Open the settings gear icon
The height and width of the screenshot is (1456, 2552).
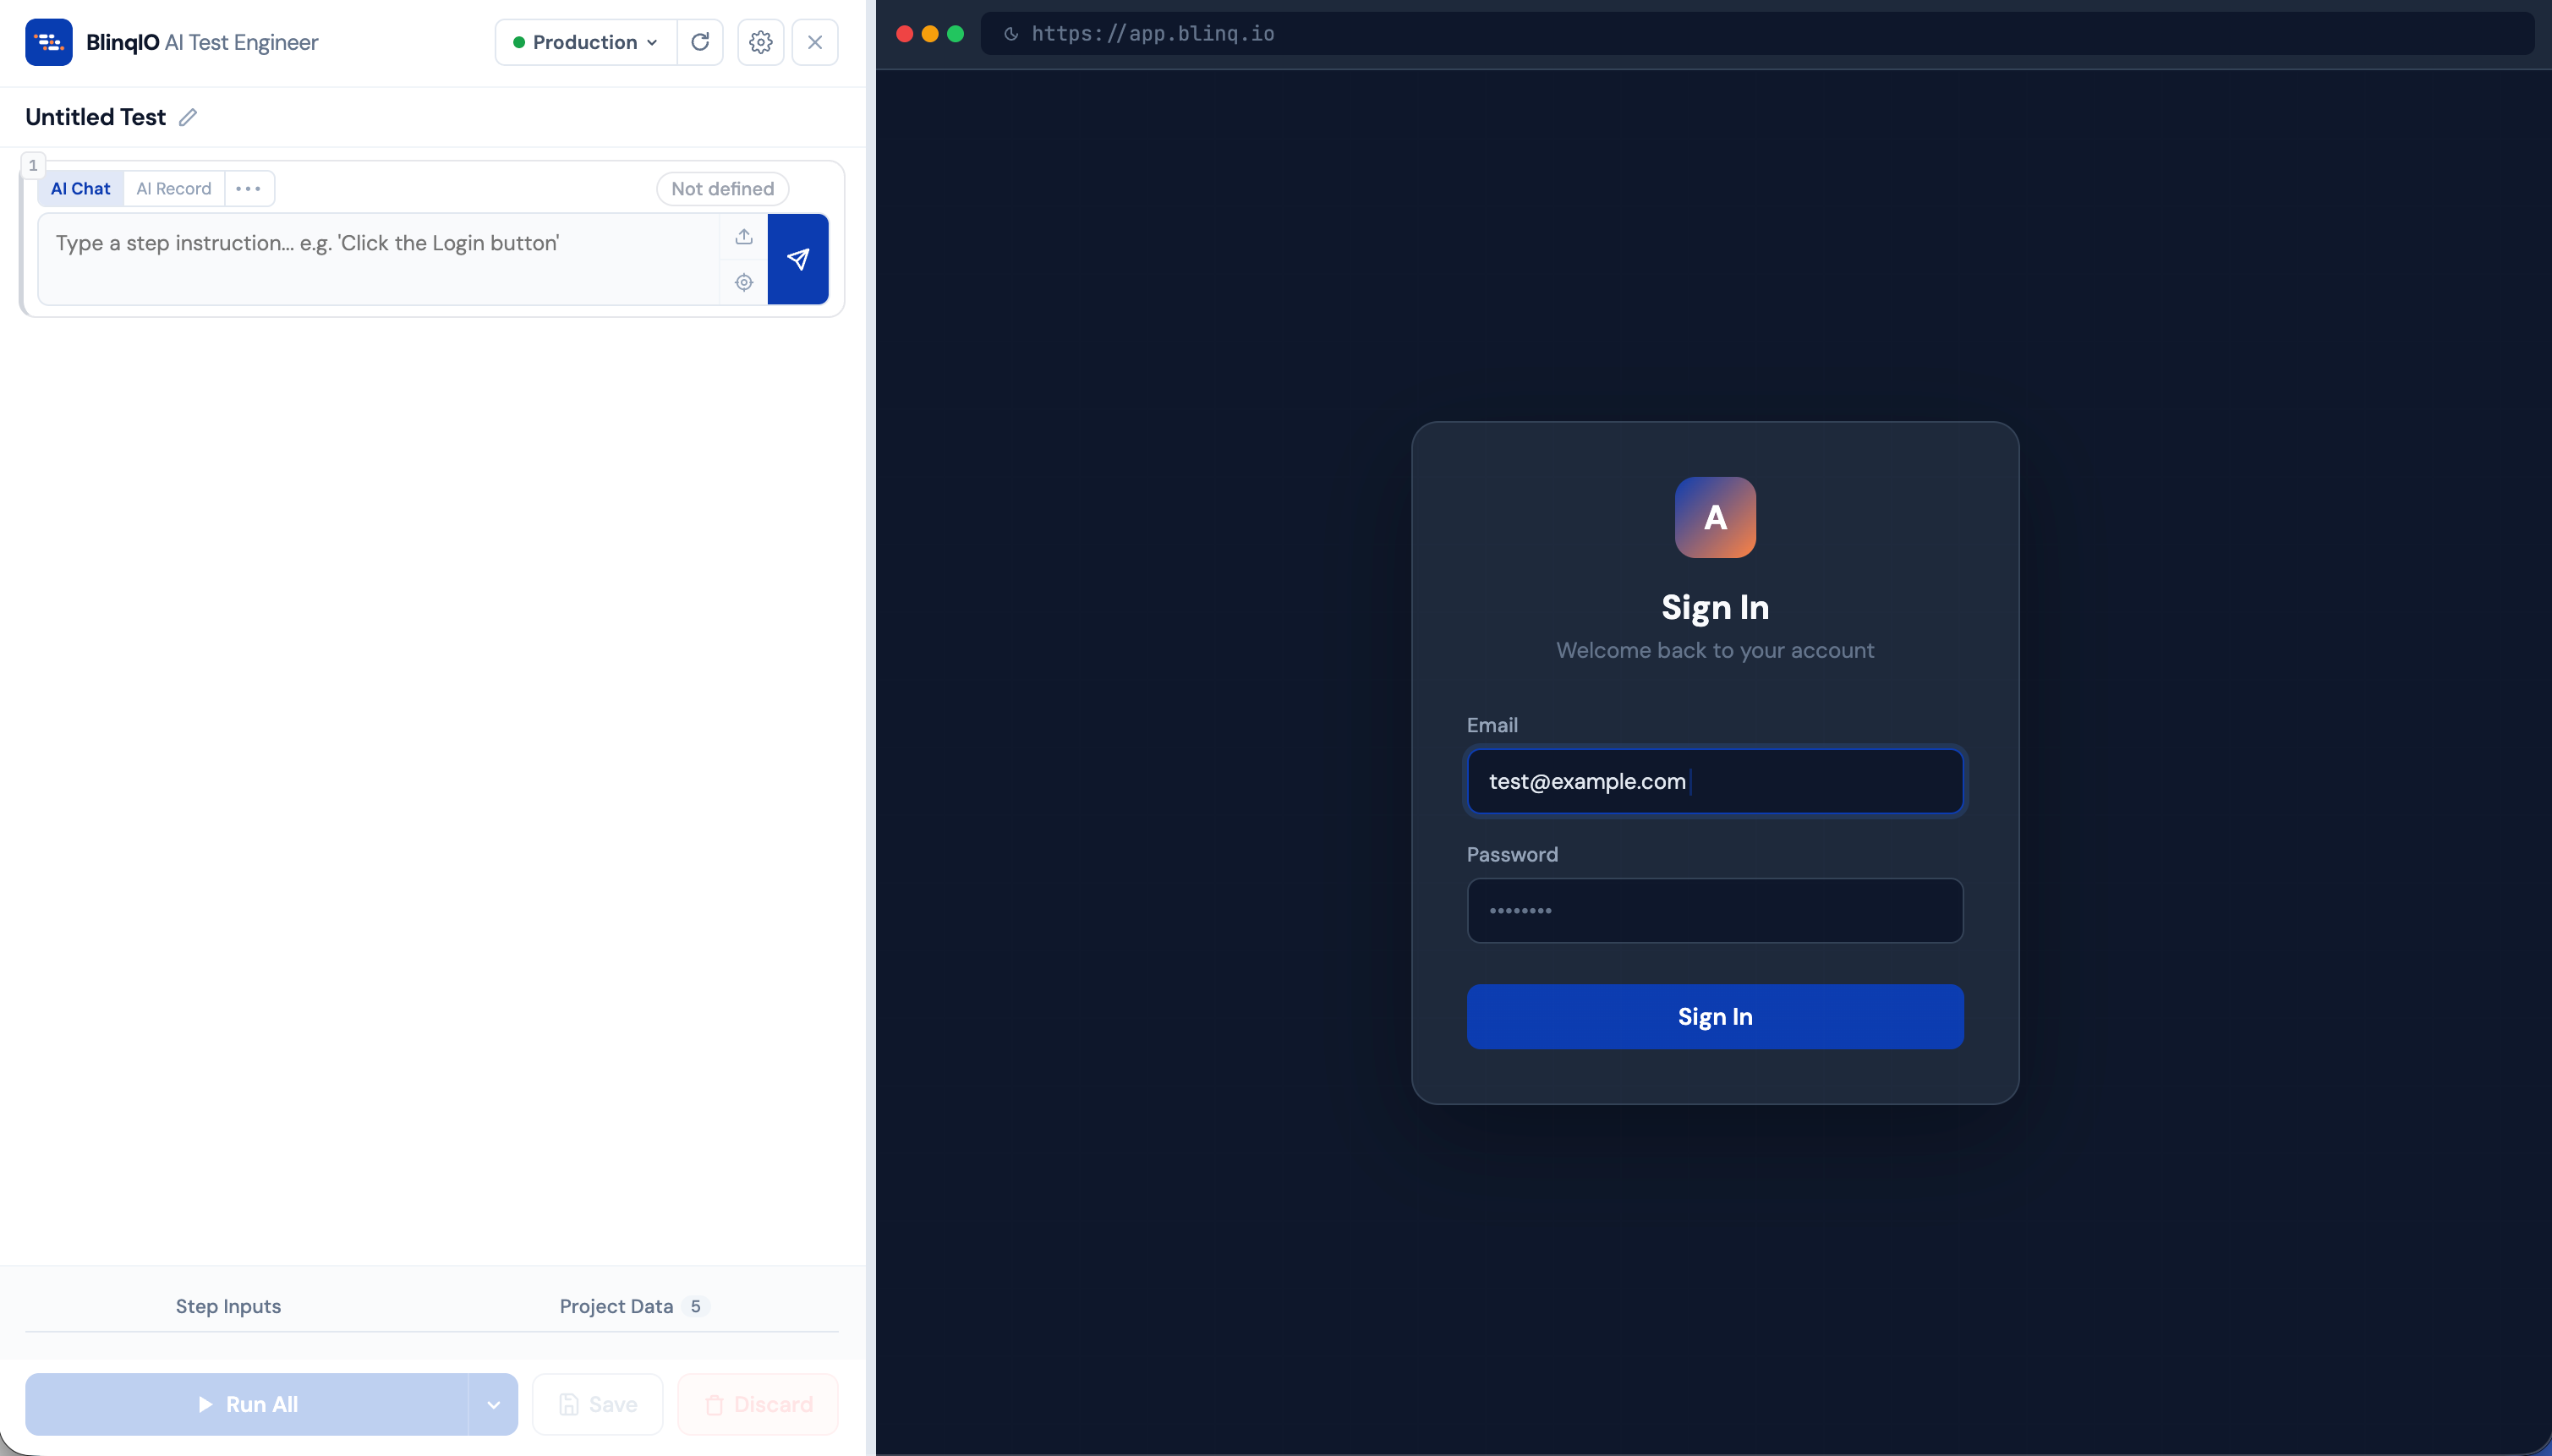(x=760, y=42)
